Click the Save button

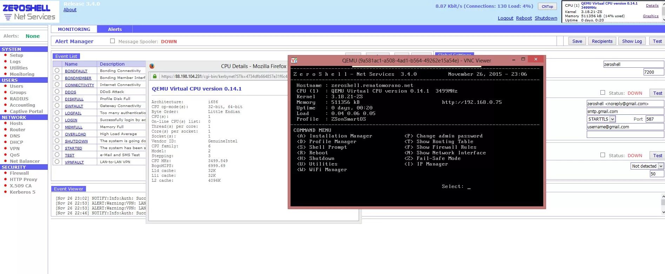point(577,41)
